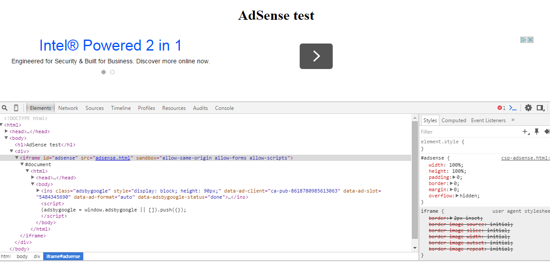Click the Intel Powered 2 in 1 headline
This screenshot has width=550, height=262.
111,45
